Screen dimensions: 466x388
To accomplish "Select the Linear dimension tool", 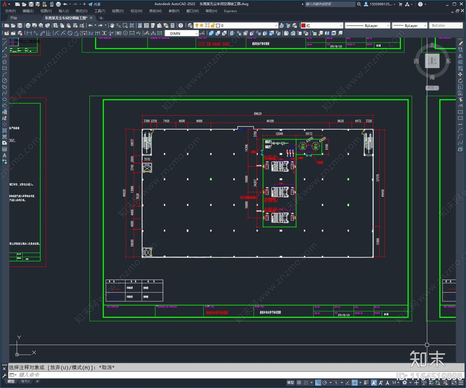I will 29,33.
